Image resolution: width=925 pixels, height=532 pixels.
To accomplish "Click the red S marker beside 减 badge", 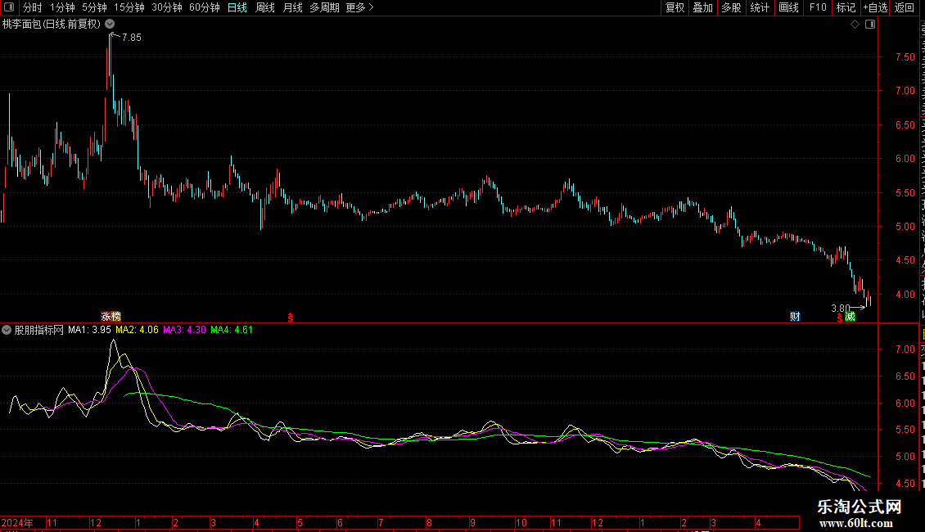I will (840, 318).
